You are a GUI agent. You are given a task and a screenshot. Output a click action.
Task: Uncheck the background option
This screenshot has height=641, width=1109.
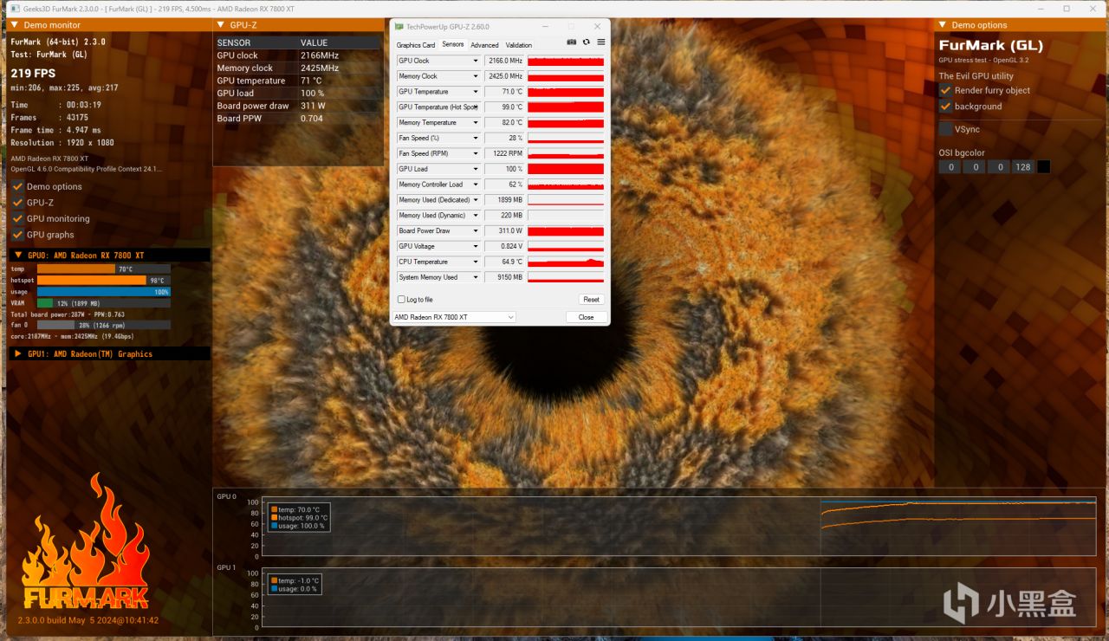tap(945, 107)
